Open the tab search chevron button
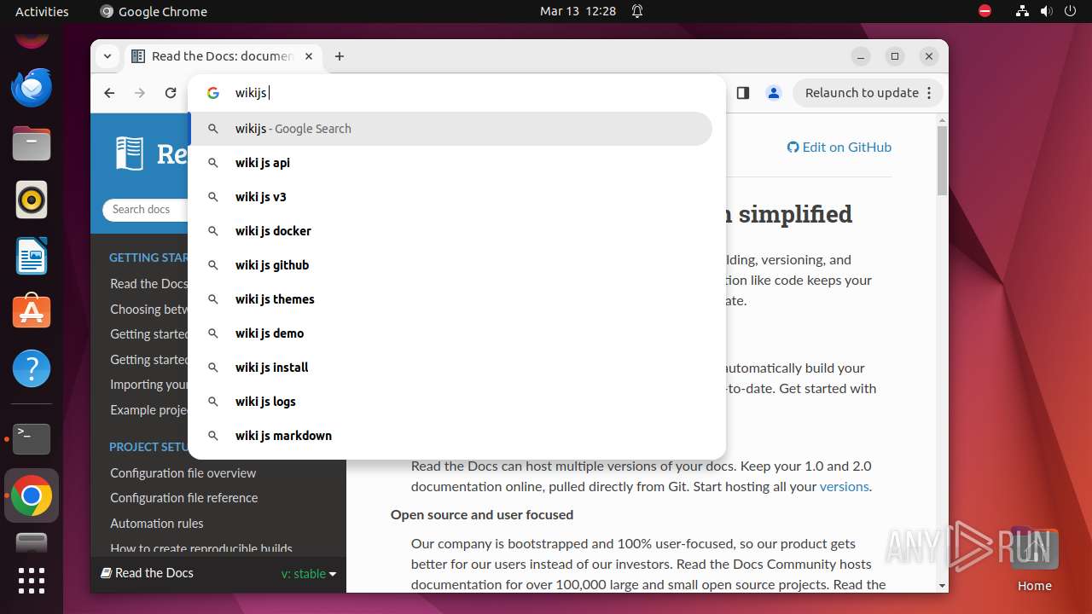1092x614 pixels. pos(107,56)
